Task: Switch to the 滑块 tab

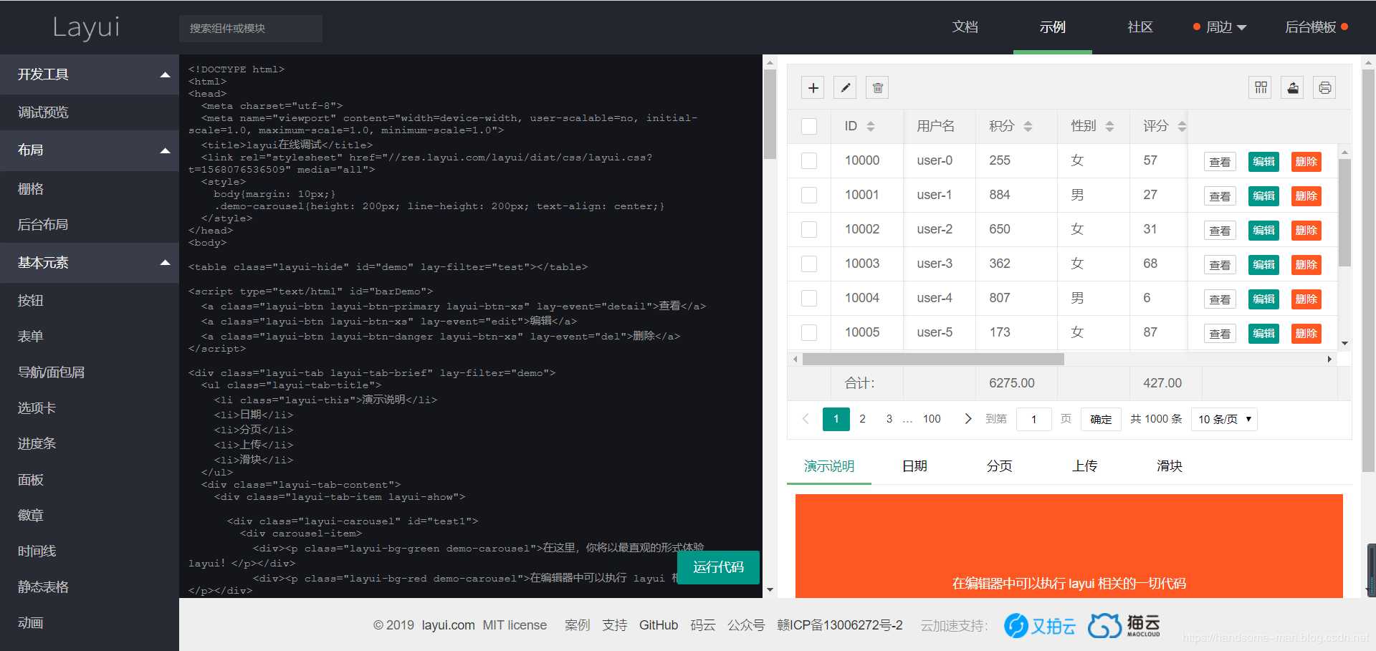Action: click(1170, 466)
